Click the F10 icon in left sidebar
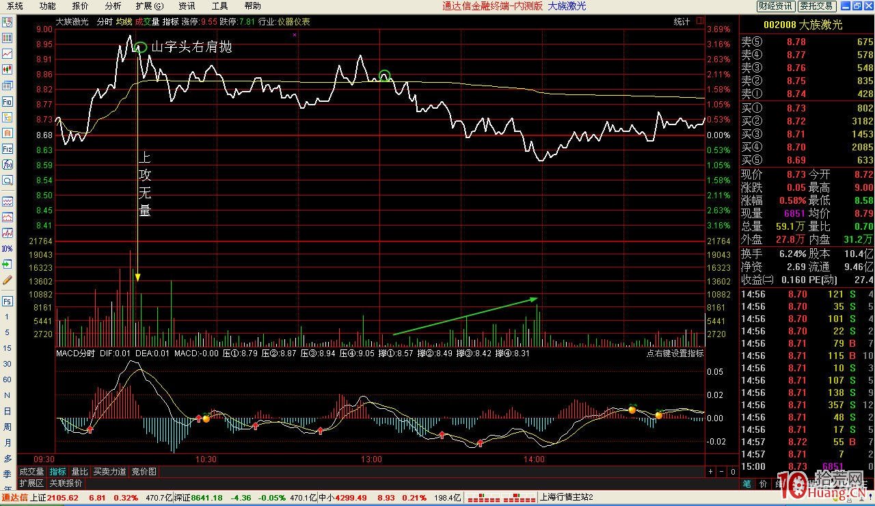 8,101
